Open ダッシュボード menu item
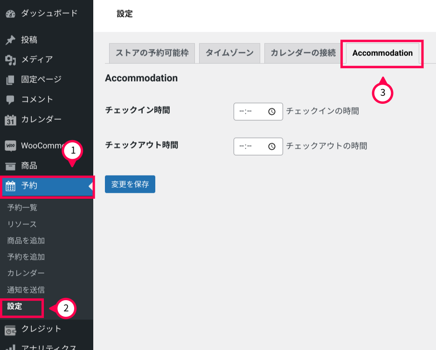The image size is (436, 350). click(x=47, y=13)
